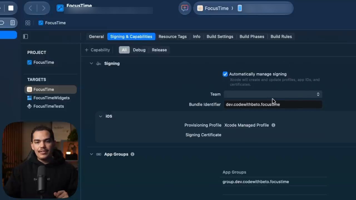Image resolution: width=356 pixels, height=200 pixels.
Task: Select the FocusTime app target
Action: (51, 89)
